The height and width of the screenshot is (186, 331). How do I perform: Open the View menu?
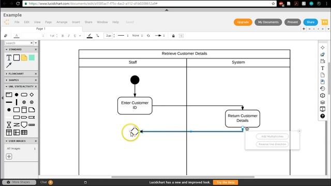tap(37, 22)
